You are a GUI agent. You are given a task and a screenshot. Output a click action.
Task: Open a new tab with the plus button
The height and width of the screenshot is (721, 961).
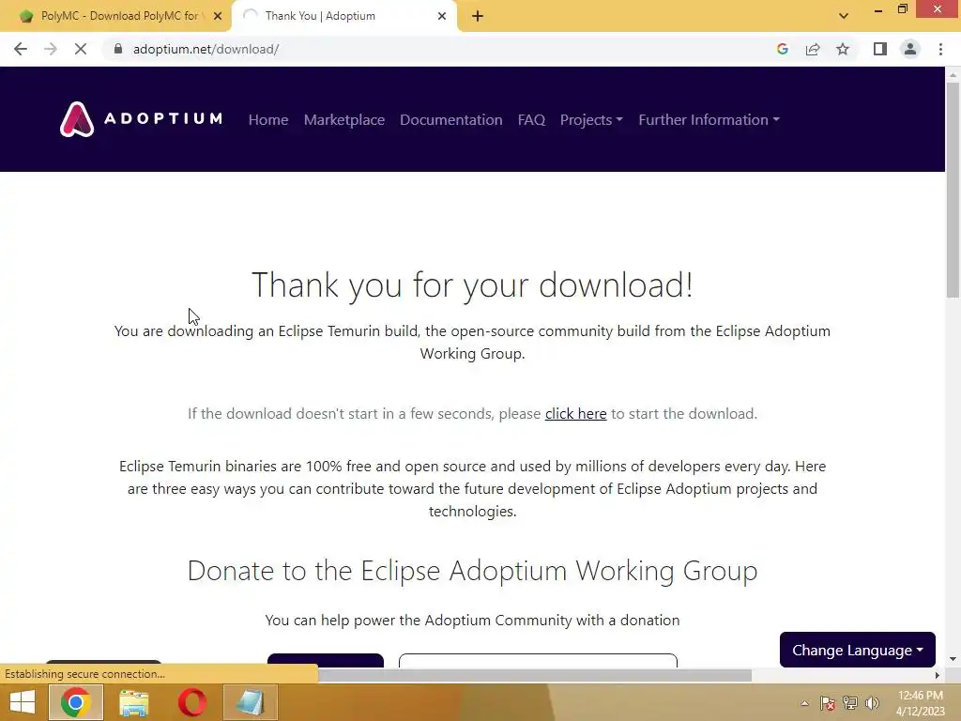click(x=478, y=17)
